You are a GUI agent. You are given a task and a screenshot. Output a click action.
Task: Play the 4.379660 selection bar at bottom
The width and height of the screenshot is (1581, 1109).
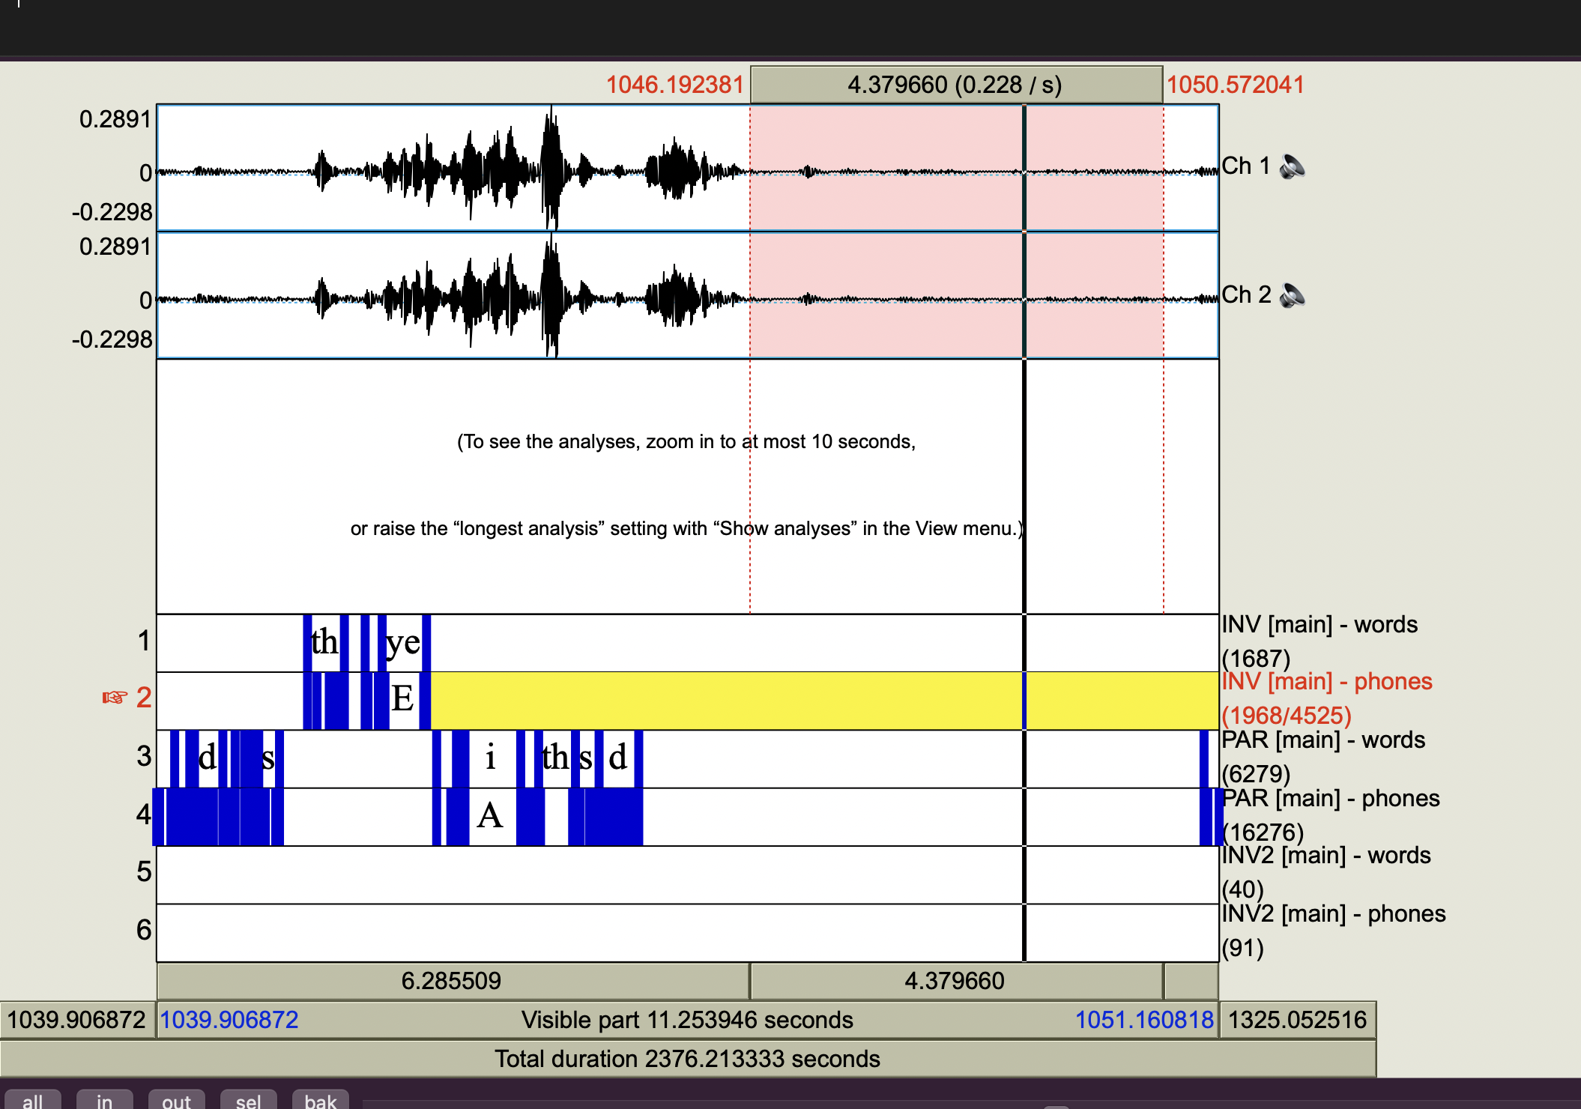tap(956, 981)
